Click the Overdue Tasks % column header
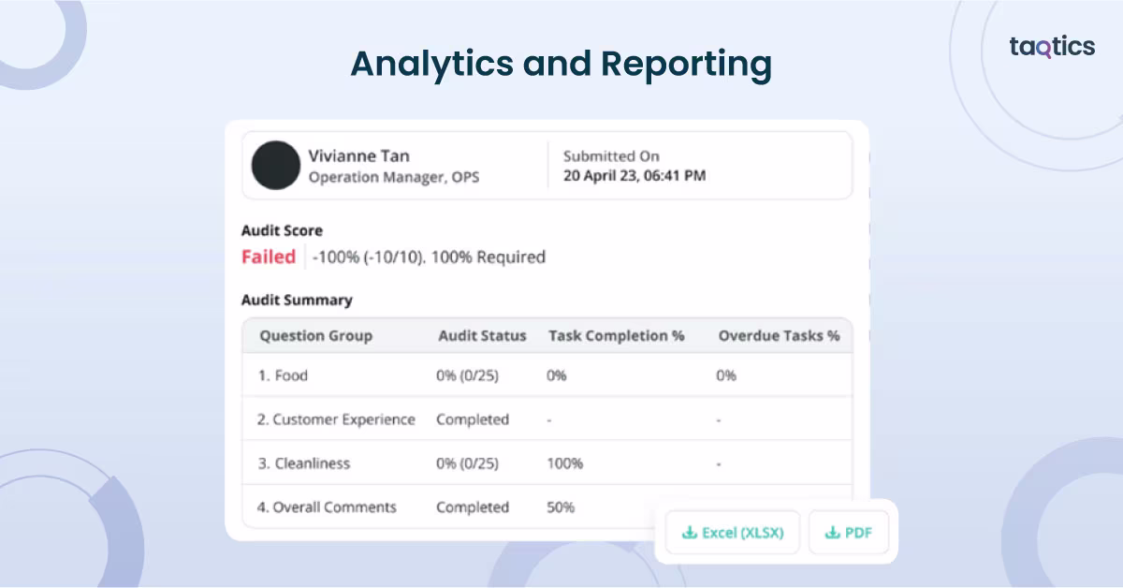 (x=779, y=335)
